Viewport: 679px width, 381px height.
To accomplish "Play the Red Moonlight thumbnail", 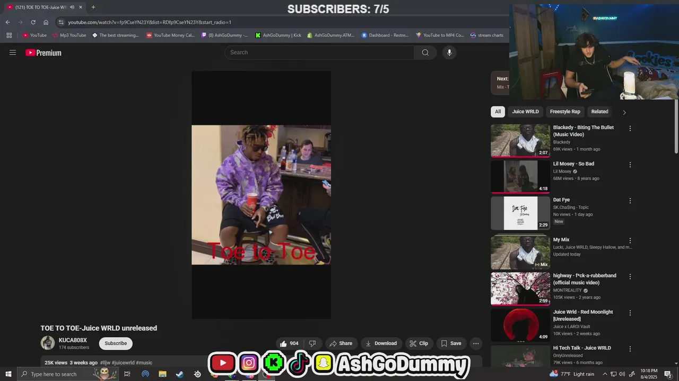I will [x=520, y=325].
